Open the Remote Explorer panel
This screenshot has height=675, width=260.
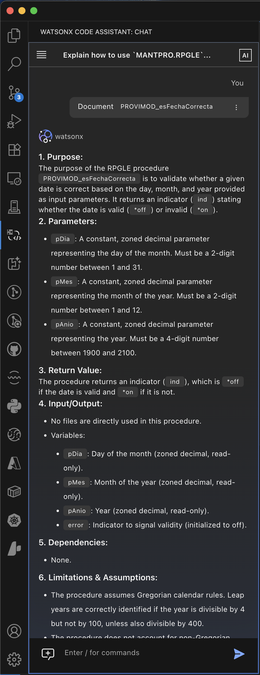pos(14,178)
